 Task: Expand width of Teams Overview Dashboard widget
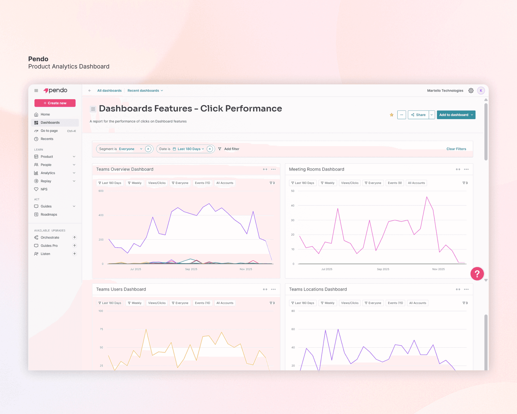point(265,169)
